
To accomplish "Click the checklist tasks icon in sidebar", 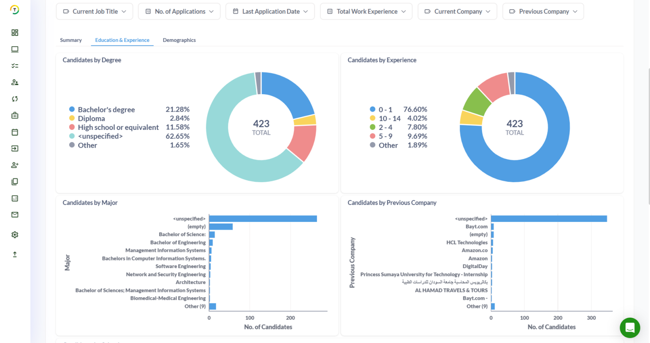I will coord(15,66).
